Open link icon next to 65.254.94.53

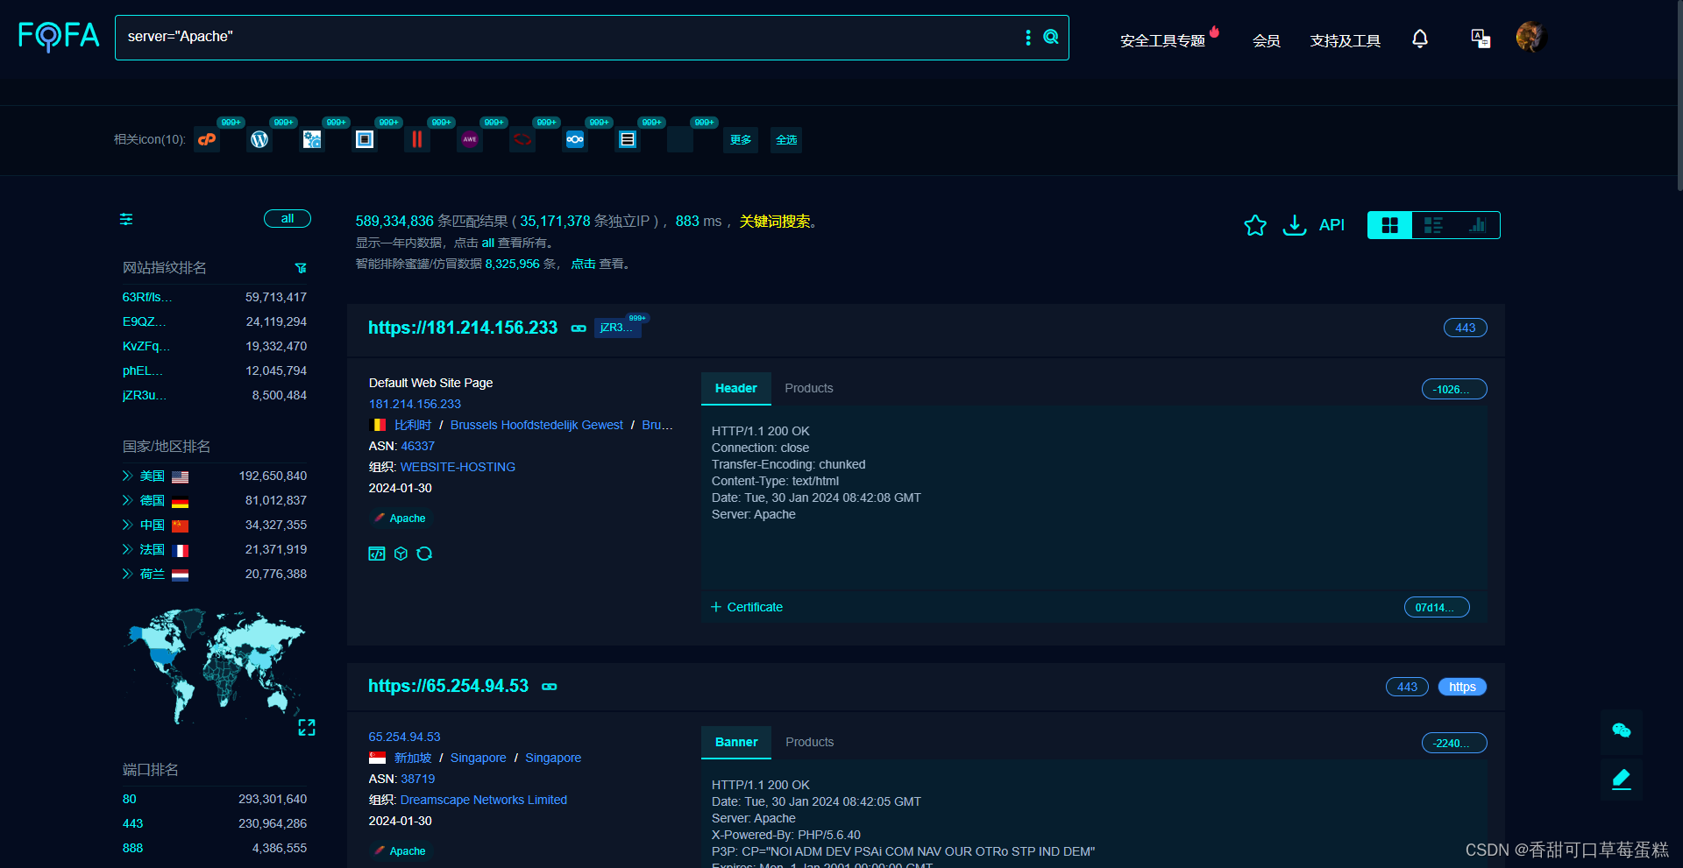pyautogui.click(x=550, y=687)
